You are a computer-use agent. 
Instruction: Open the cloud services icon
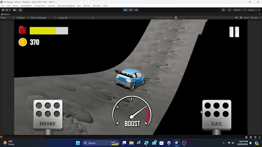(15, 10)
